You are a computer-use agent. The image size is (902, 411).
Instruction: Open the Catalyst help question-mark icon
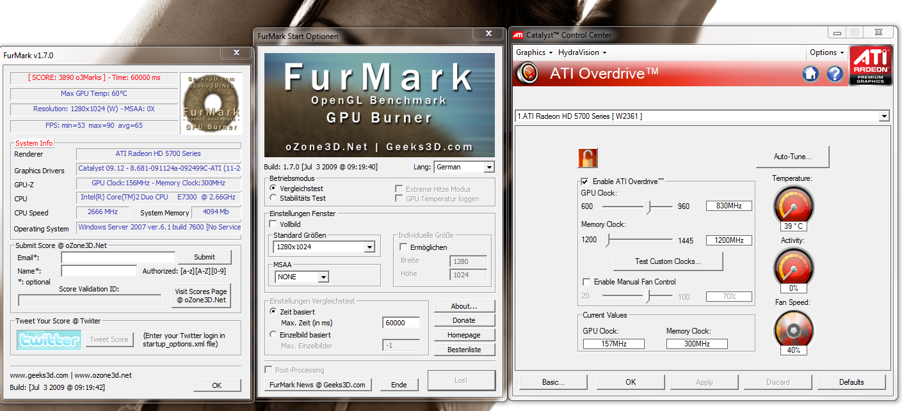(835, 74)
